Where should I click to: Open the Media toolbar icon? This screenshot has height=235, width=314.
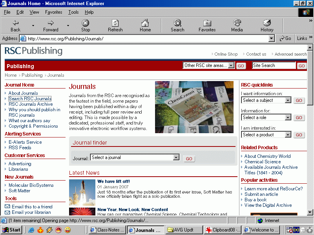coord(237,23)
